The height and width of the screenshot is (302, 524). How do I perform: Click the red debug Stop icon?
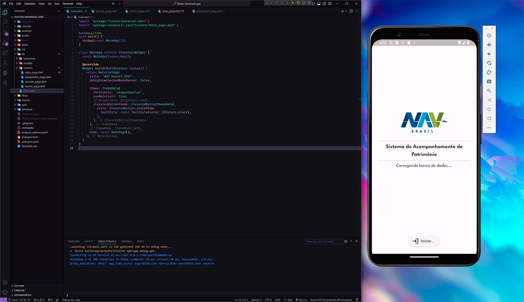click(304, 3)
